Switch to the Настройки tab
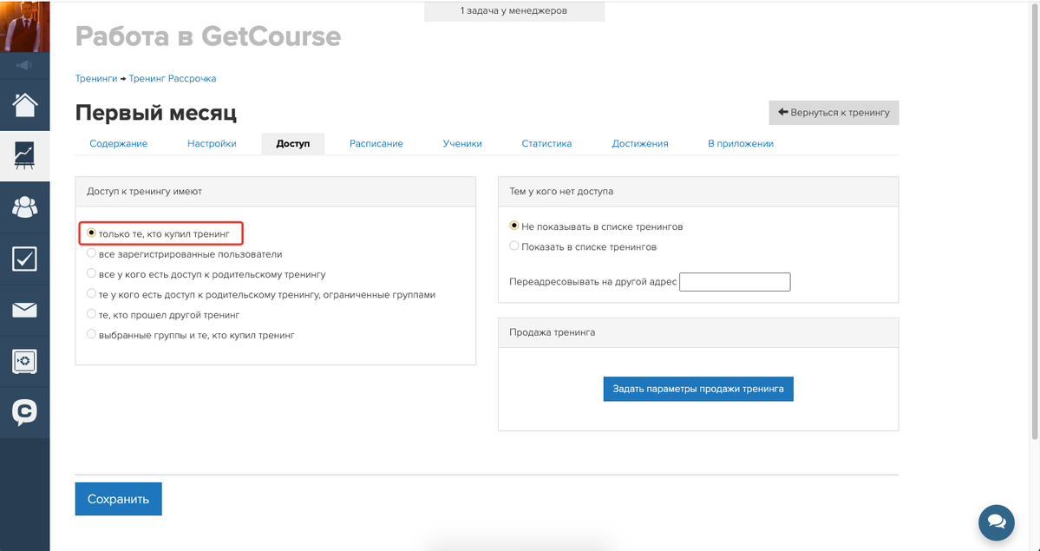Screen dimensions: 1040x551 (x=212, y=143)
